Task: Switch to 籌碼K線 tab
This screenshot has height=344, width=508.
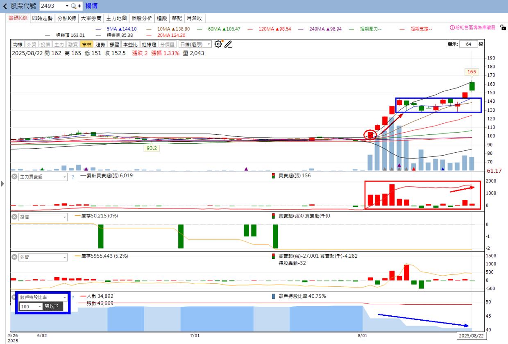Action: tap(18, 18)
